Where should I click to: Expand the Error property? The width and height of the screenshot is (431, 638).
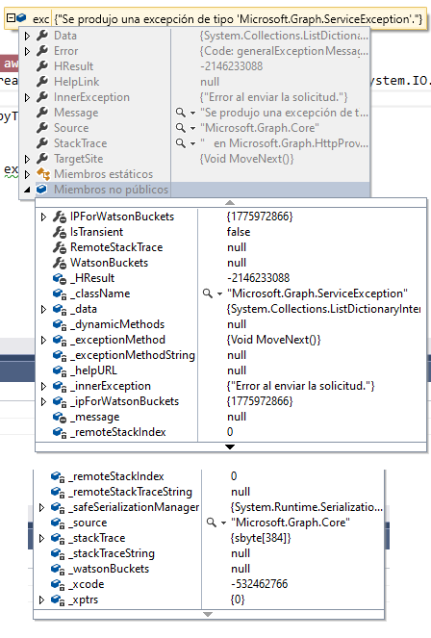[27, 51]
